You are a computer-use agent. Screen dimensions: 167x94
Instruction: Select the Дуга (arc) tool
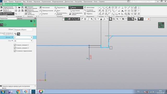point(57,11)
